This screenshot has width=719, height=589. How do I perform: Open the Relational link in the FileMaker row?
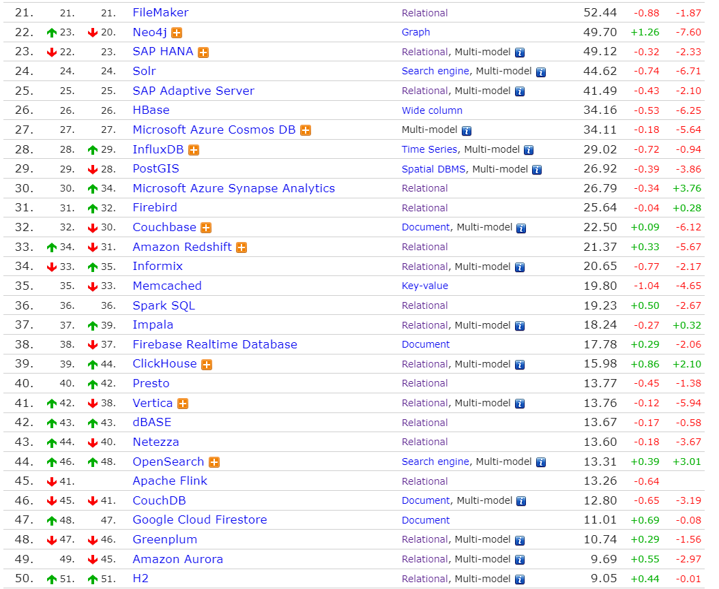coord(424,13)
